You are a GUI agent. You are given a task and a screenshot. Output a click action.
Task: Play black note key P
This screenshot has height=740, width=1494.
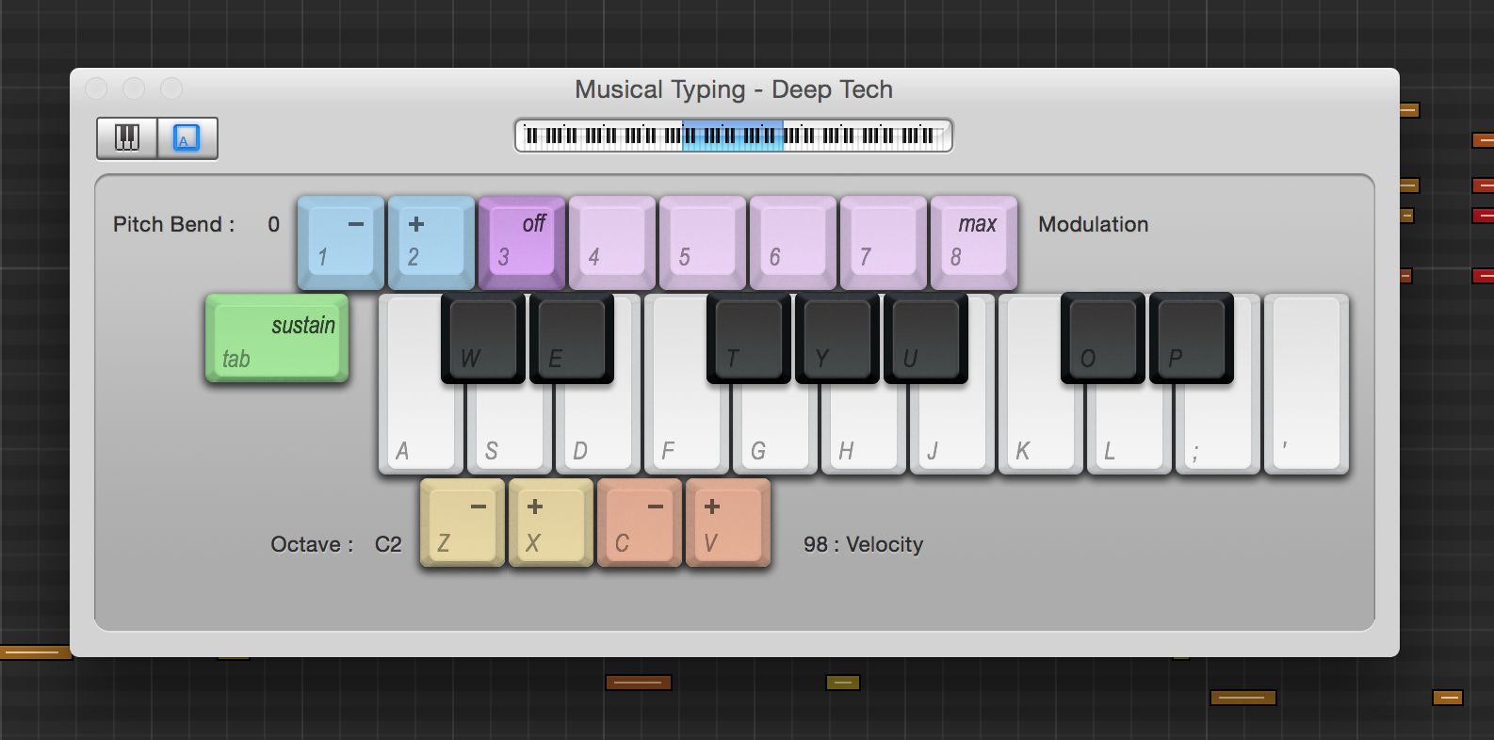coord(1192,337)
